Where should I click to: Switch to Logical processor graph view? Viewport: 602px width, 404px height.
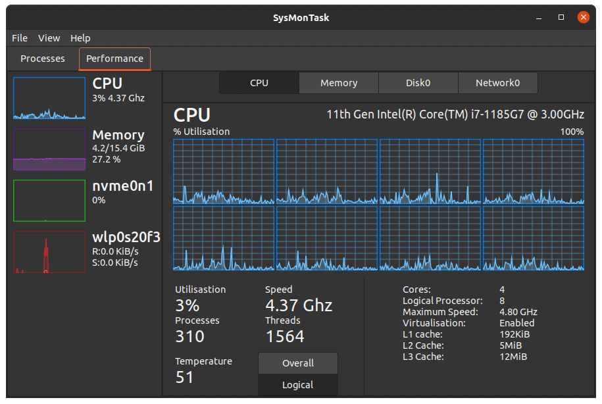pyautogui.click(x=297, y=385)
